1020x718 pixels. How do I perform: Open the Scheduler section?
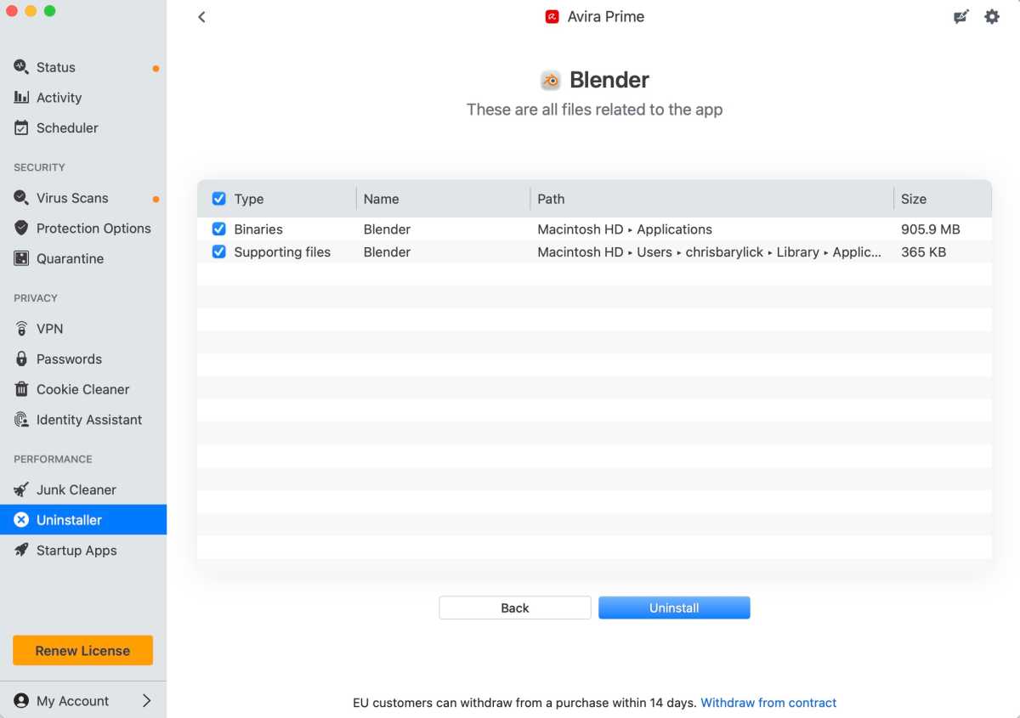point(83,127)
